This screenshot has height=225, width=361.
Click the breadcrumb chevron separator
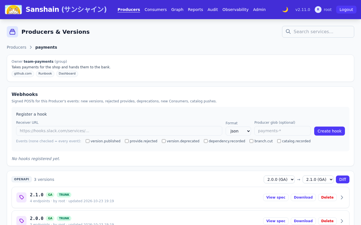pyautogui.click(x=31, y=47)
